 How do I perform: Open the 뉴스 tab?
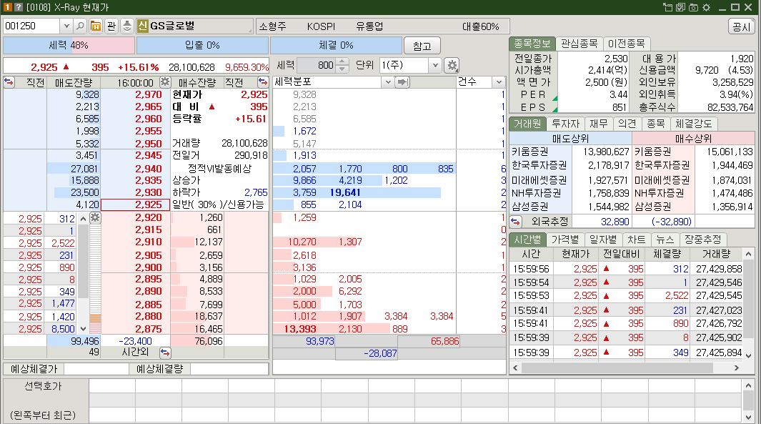[665, 240]
